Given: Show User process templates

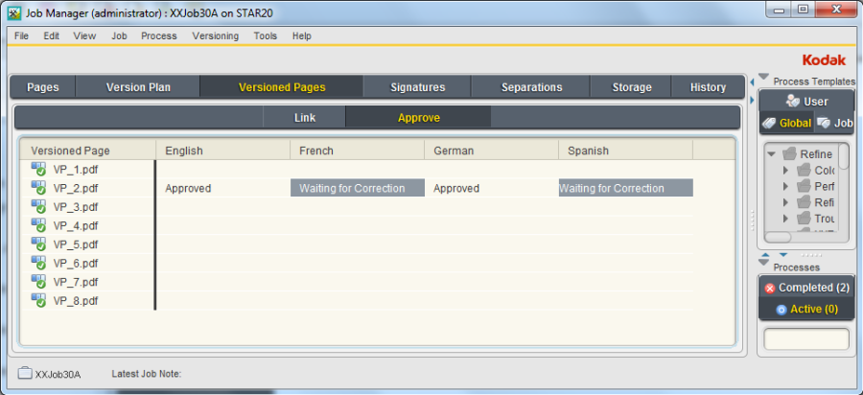Looking at the screenshot, I should (x=806, y=102).
